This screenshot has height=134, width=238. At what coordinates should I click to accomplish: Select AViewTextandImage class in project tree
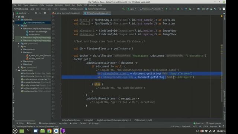(x=38, y=32)
